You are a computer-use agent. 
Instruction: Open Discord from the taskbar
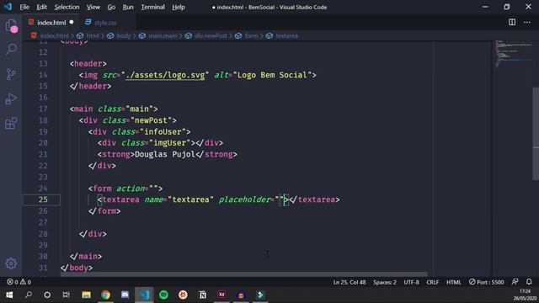[125, 295]
